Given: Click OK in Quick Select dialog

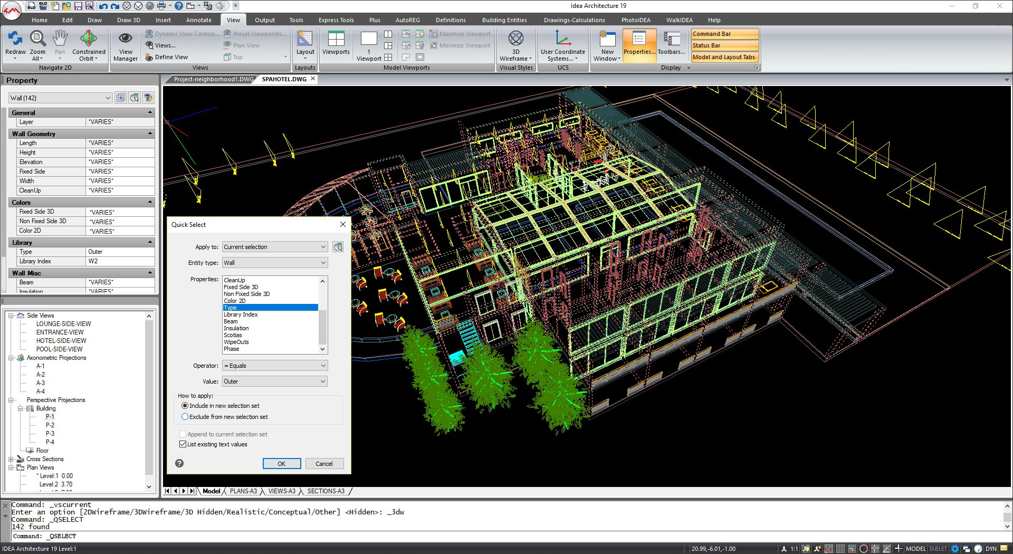Looking at the screenshot, I should pos(282,464).
